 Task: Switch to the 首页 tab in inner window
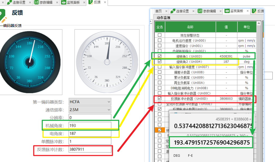[158, 11]
